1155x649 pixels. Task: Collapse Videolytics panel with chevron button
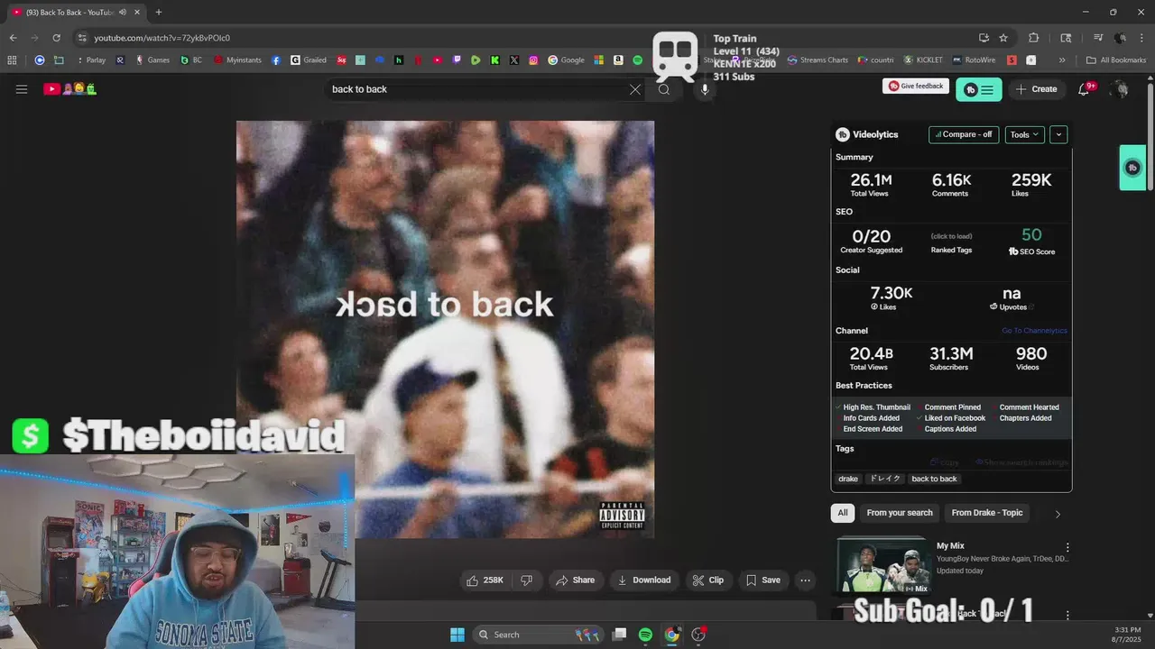1058,134
